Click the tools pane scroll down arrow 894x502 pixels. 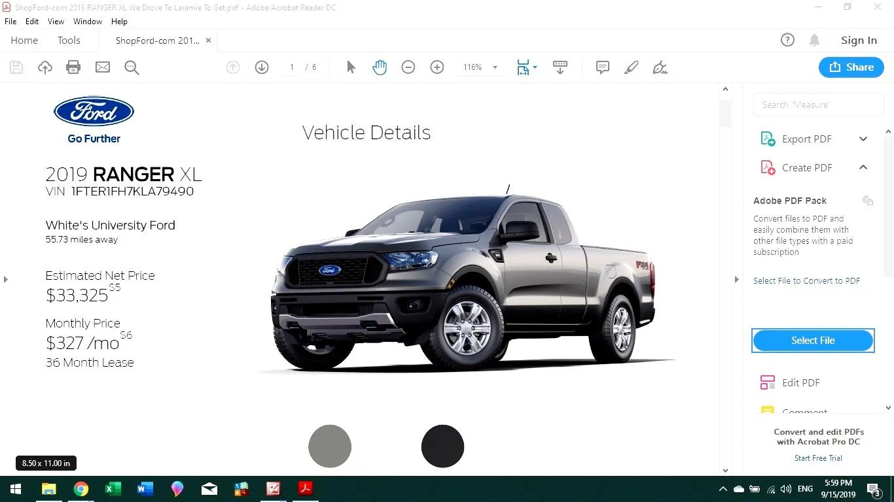click(x=888, y=408)
